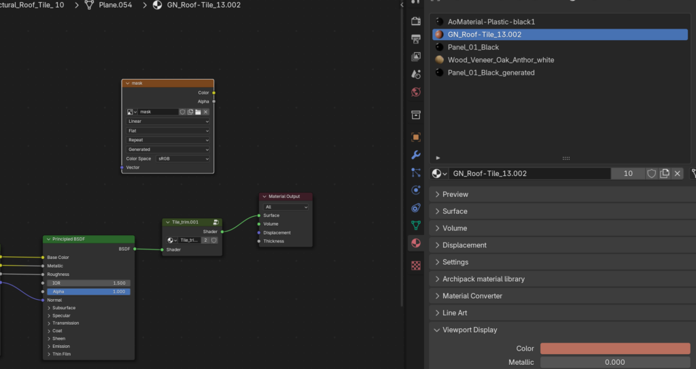Open image file folder icon in mask node

[x=198, y=112]
